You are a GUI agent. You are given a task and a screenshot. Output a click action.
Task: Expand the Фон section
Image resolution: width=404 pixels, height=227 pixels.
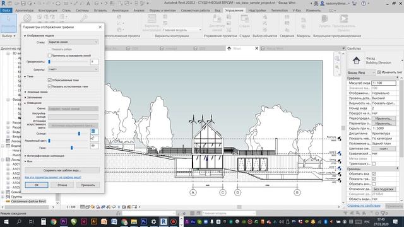pyautogui.click(x=25, y=161)
